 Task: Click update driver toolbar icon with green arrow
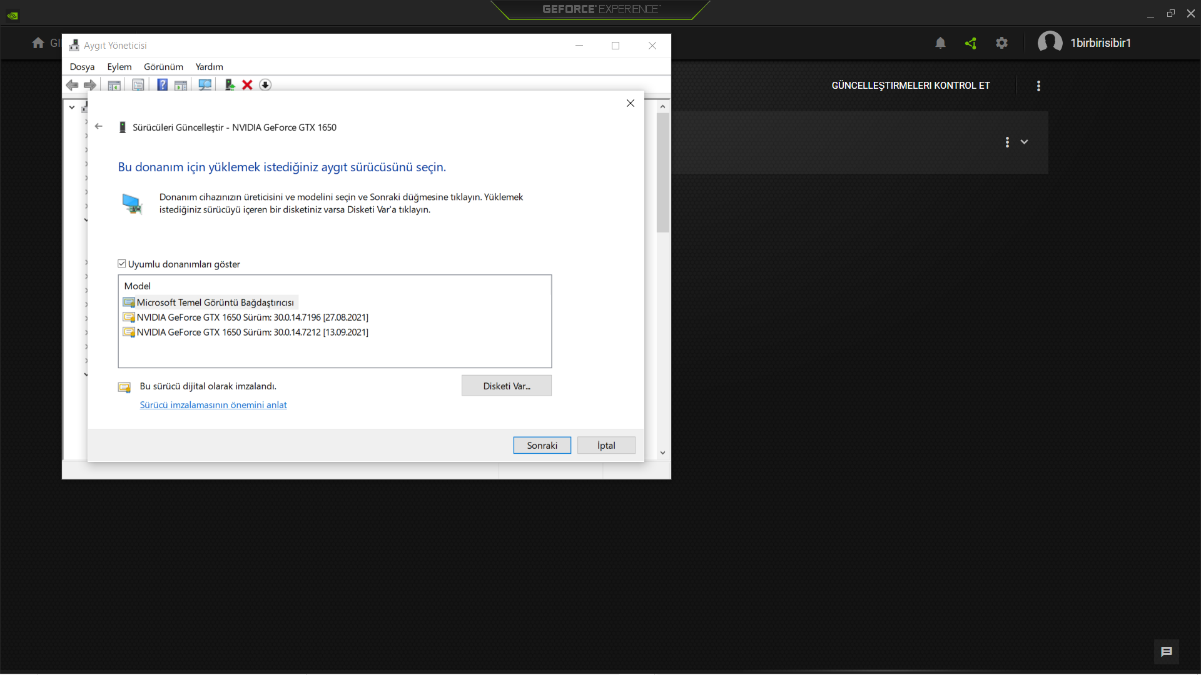[230, 85]
